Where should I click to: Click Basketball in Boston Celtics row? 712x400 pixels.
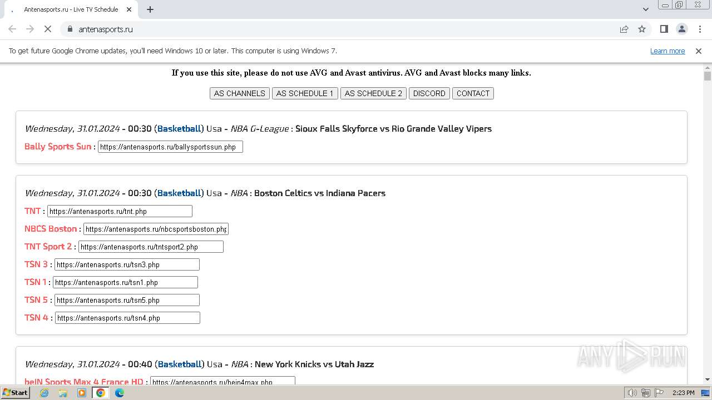click(x=179, y=193)
